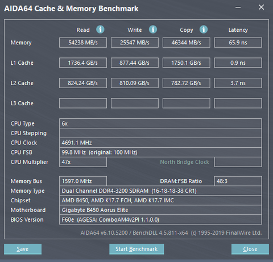
Task: Click Memory Bus value 1597.0 MHz
Action: coord(83,181)
